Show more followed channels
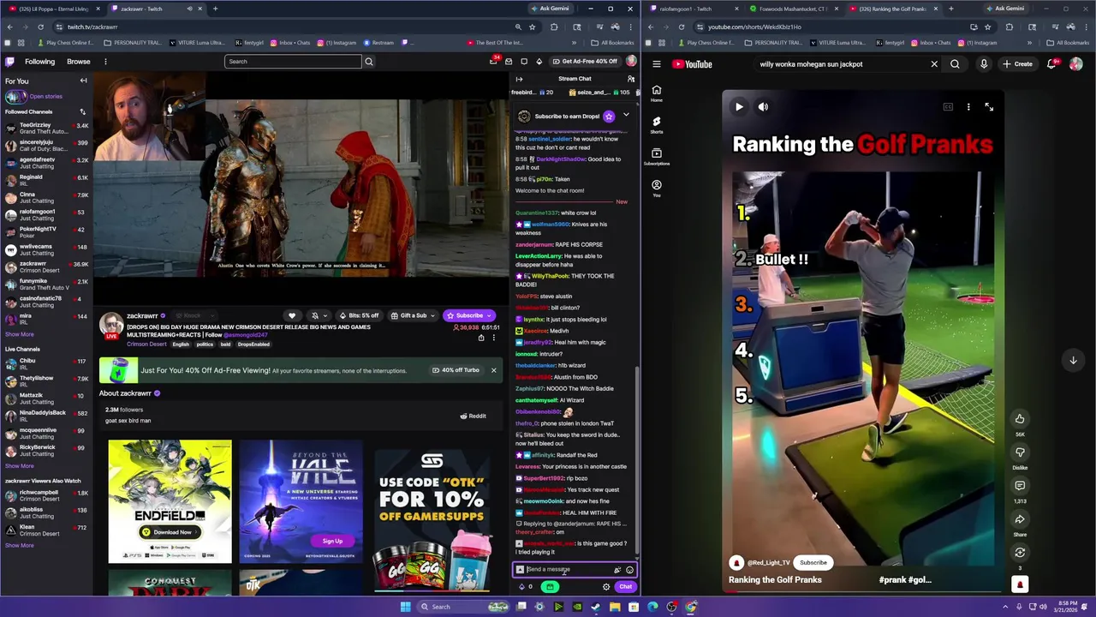This screenshot has width=1096, height=617. click(20, 334)
